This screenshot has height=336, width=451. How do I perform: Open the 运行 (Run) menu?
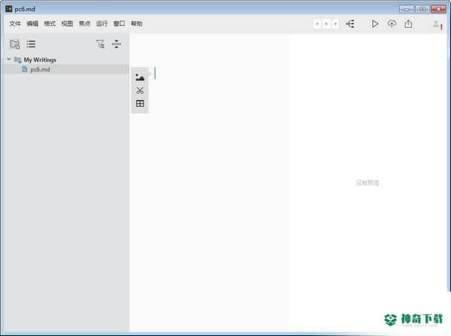[101, 23]
